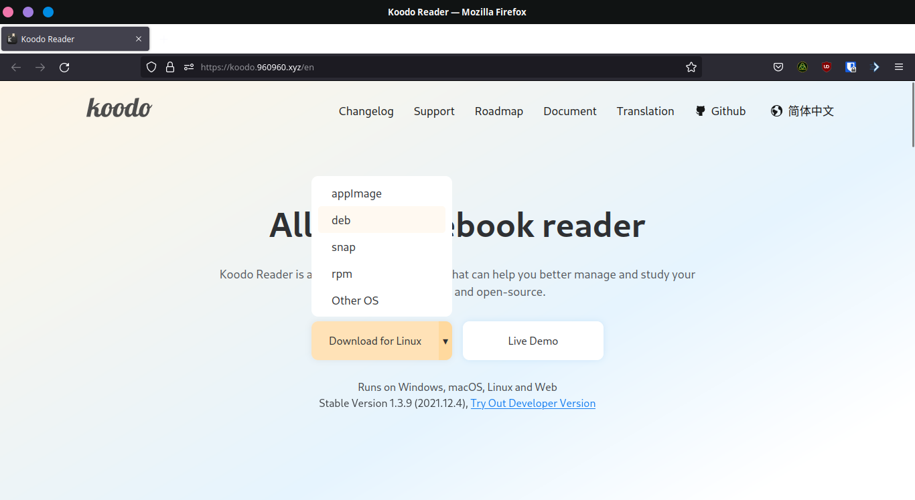Select the deb package option
Screen dimensions: 915x500
pyautogui.click(x=341, y=220)
